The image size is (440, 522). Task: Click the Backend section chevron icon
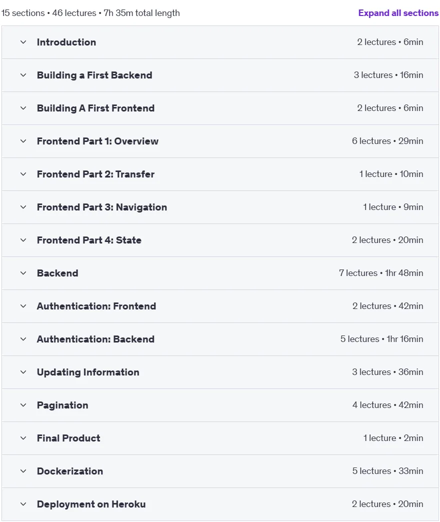pyautogui.click(x=23, y=273)
